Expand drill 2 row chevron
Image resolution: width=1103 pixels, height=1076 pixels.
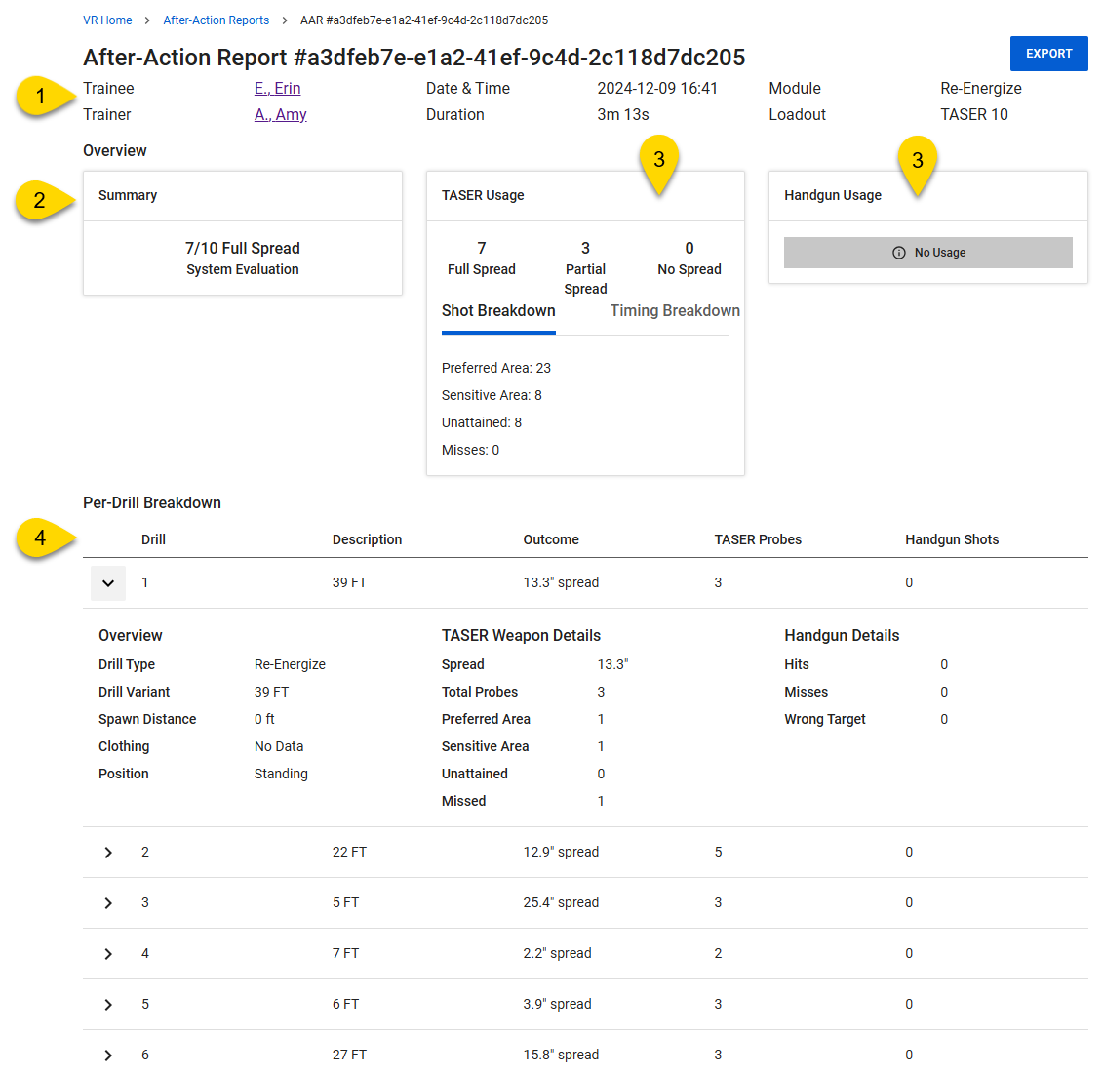[x=108, y=853]
